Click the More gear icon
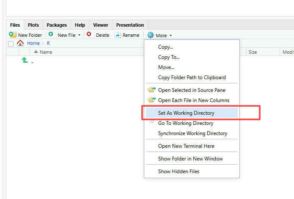 pos(150,35)
